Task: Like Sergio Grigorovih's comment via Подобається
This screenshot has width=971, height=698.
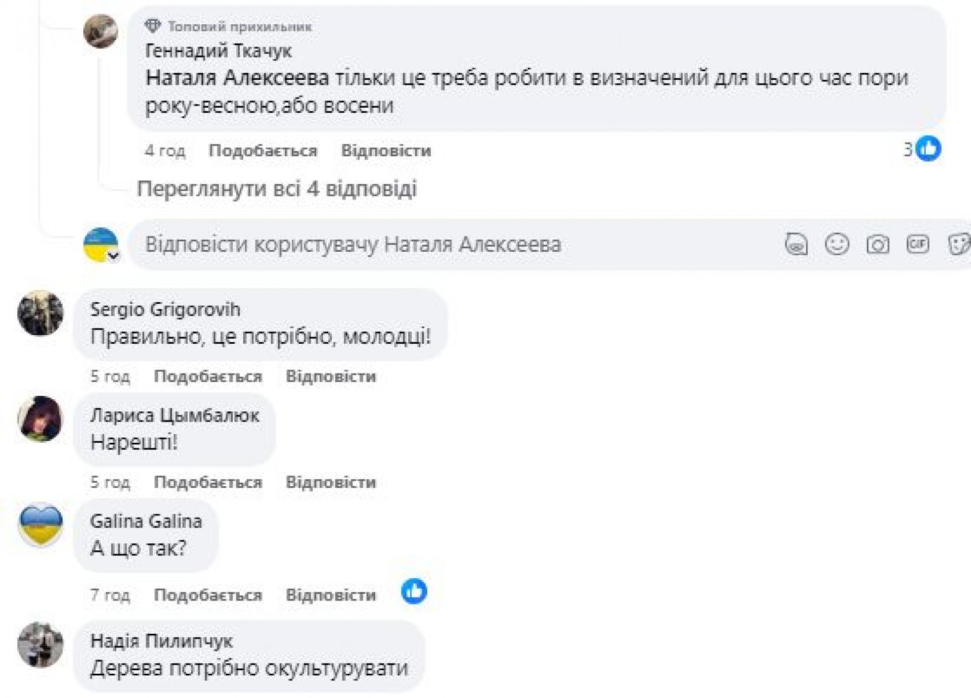Action: (x=208, y=377)
